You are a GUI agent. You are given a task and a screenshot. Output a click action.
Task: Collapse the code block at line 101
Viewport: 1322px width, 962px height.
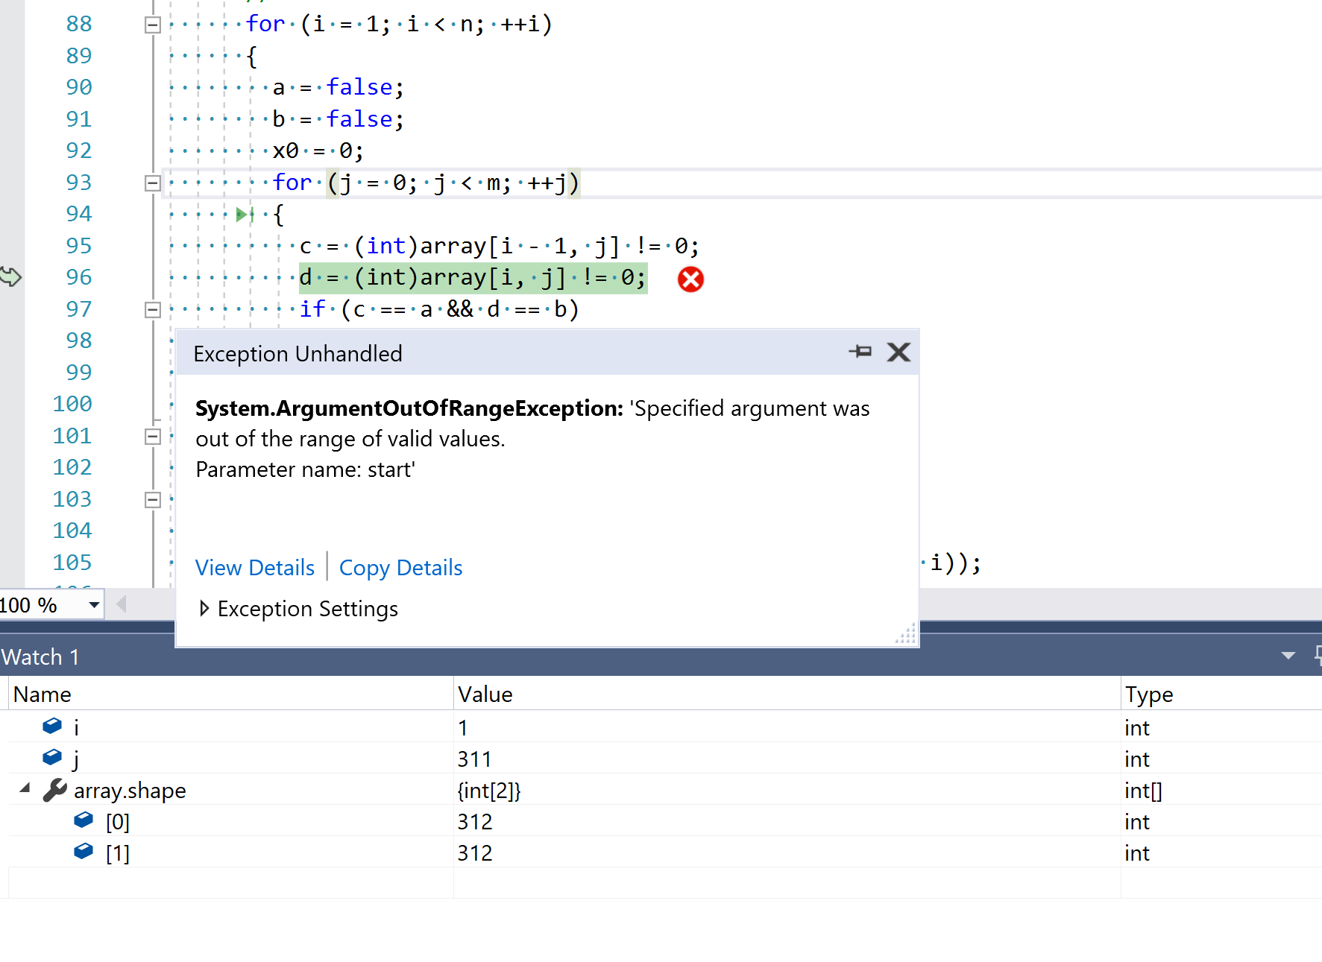[152, 437]
